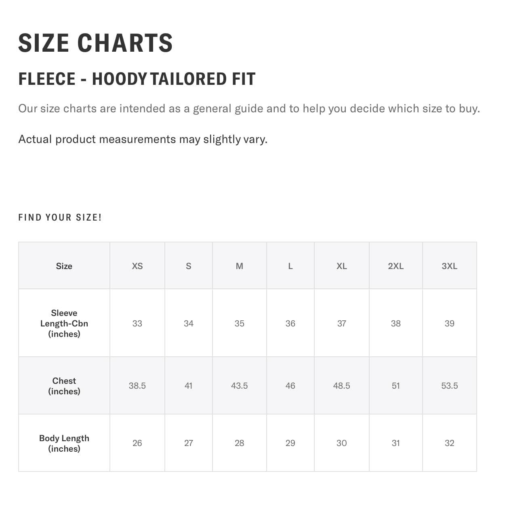The height and width of the screenshot is (505, 505).
Task: Click the sleeve length value 35
Action: [x=239, y=323]
